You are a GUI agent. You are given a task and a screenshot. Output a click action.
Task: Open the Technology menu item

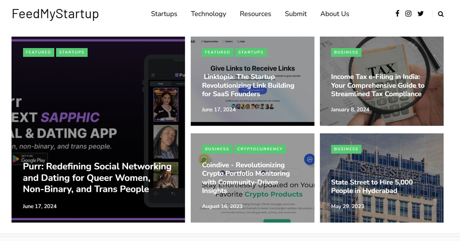pos(208,14)
